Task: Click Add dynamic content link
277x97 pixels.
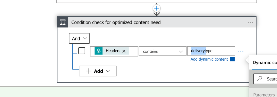Action: click(209, 59)
